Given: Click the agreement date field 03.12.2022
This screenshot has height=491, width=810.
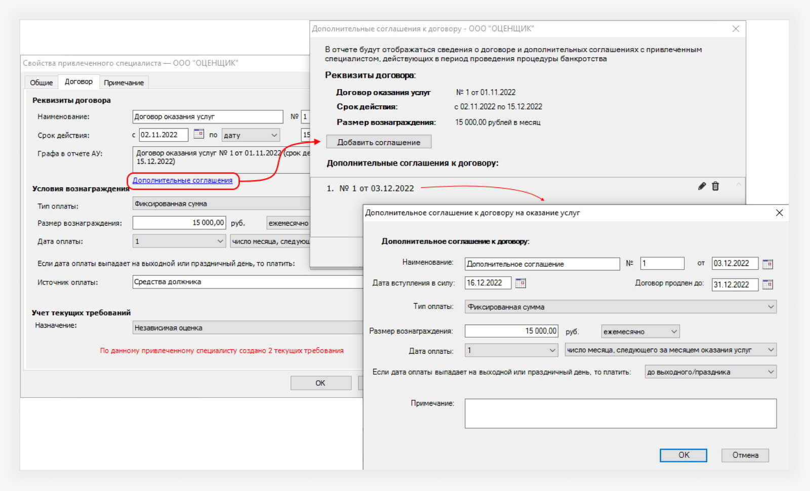Looking at the screenshot, I should click(735, 263).
